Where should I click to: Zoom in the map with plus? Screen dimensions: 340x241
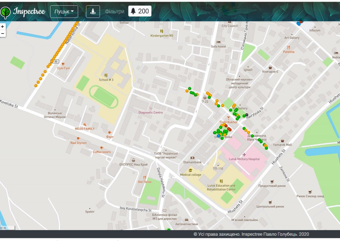(x=3, y=27)
